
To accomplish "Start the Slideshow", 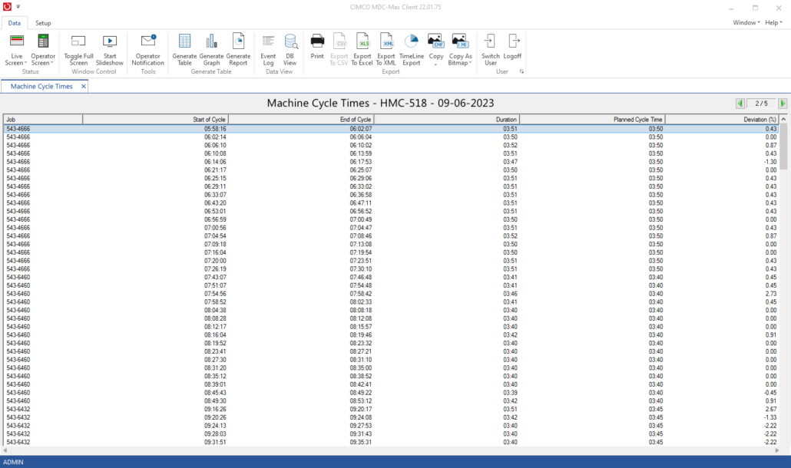I will pyautogui.click(x=109, y=50).
